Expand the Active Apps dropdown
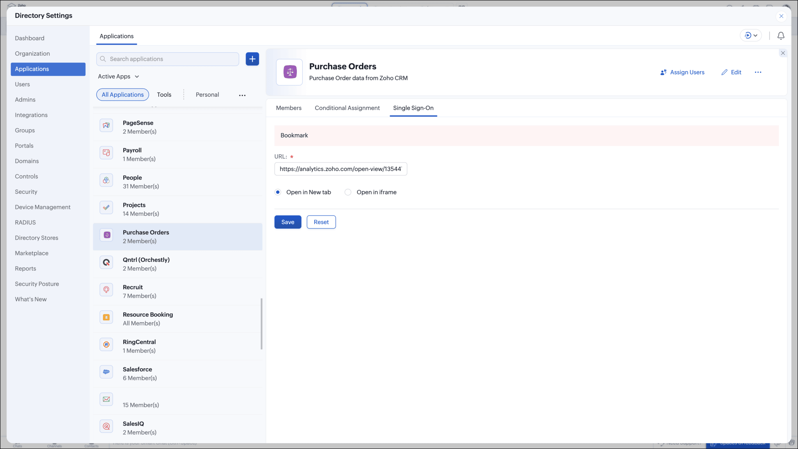This screenshot has width=798, height=449. tap(119, 76)
